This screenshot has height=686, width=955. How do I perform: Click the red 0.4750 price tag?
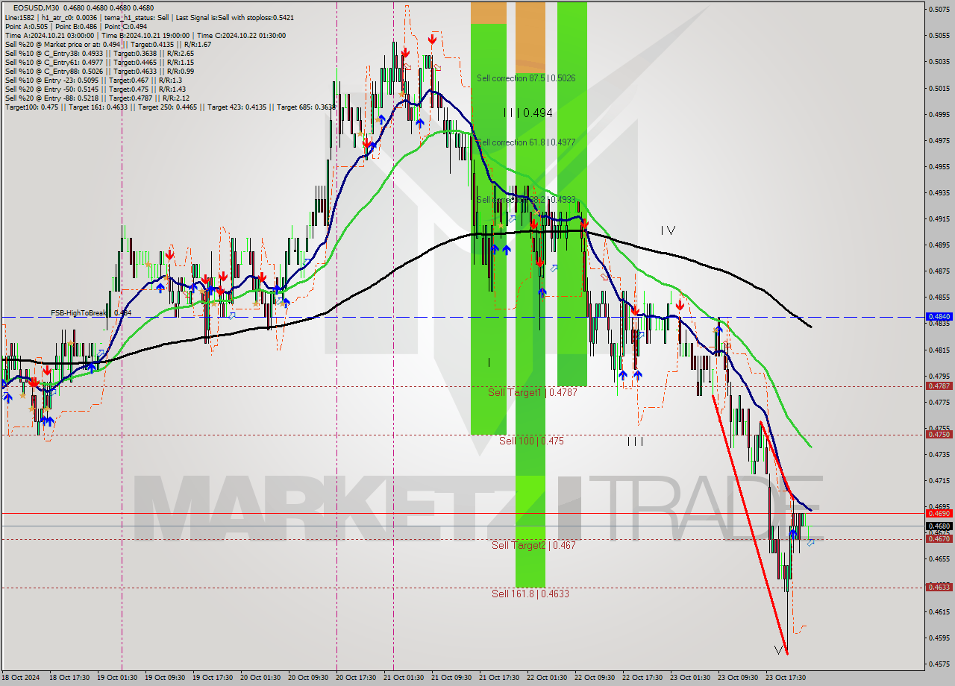pos(939,434)
